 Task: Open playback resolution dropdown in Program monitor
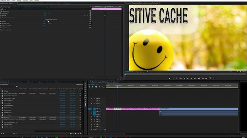pyautogui.click(x=234, y=72)
